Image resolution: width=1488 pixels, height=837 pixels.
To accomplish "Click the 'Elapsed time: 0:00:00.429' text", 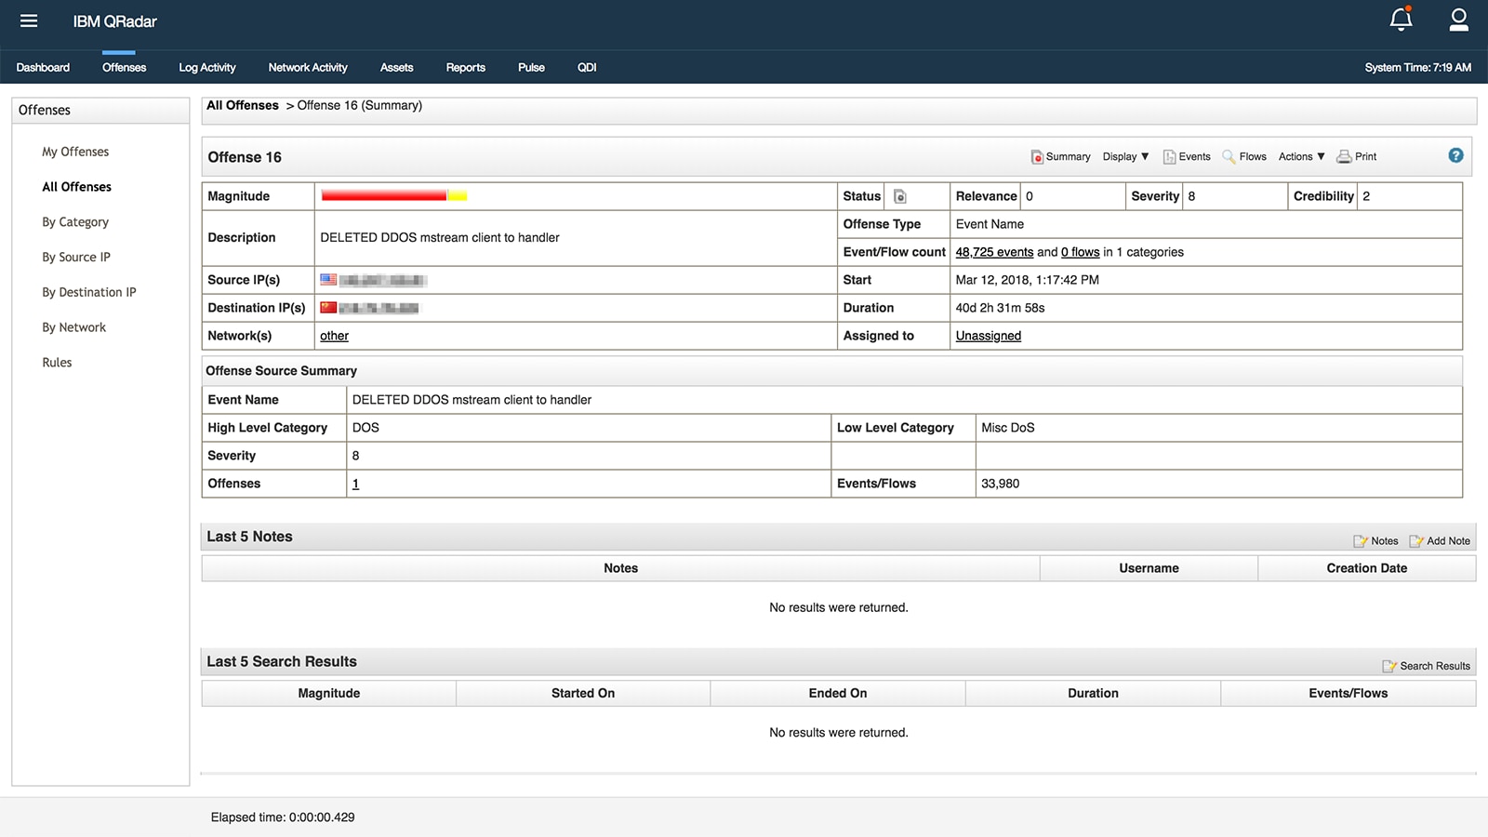I will click(283, 817).
